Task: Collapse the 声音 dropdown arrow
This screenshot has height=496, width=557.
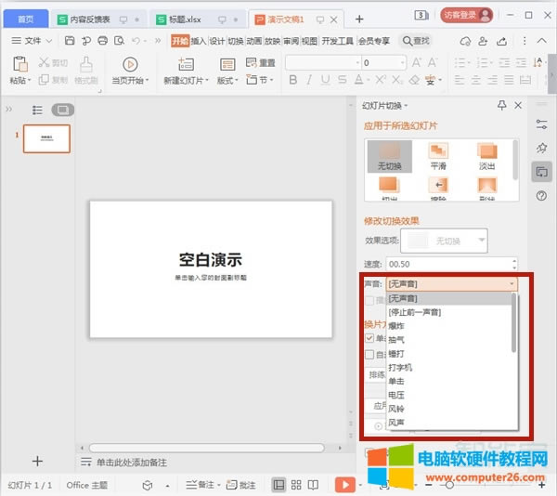Action: 512,284
